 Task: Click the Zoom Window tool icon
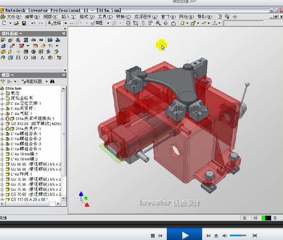point(136,23)
